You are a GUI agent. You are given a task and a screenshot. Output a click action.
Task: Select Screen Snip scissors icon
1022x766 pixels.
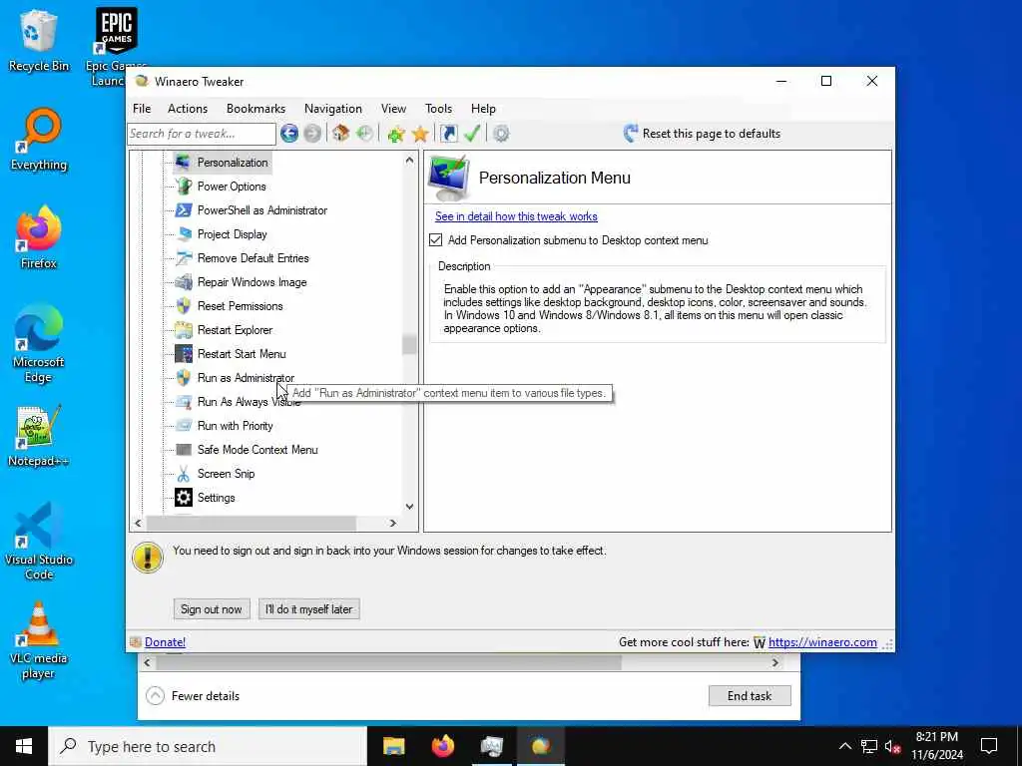pyautogui.click(x=184, y=474)
